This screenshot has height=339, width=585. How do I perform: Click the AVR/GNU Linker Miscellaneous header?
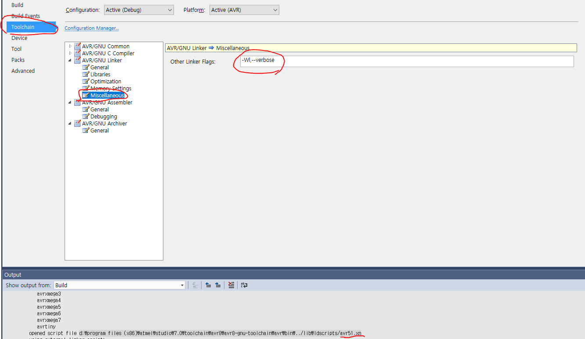pos(371,48)
